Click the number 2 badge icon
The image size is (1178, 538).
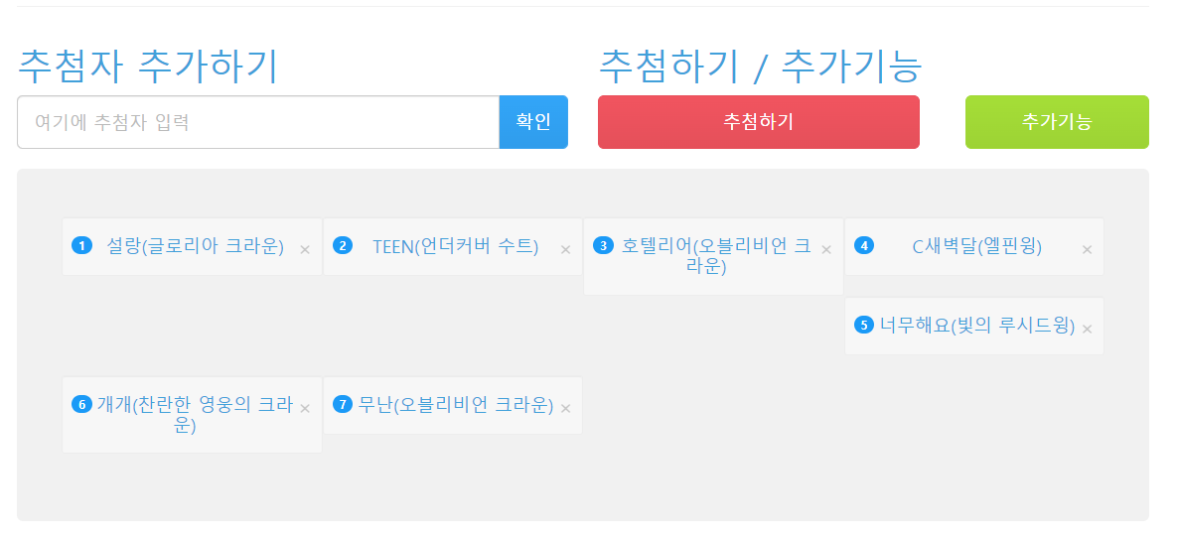pos(342,245)
